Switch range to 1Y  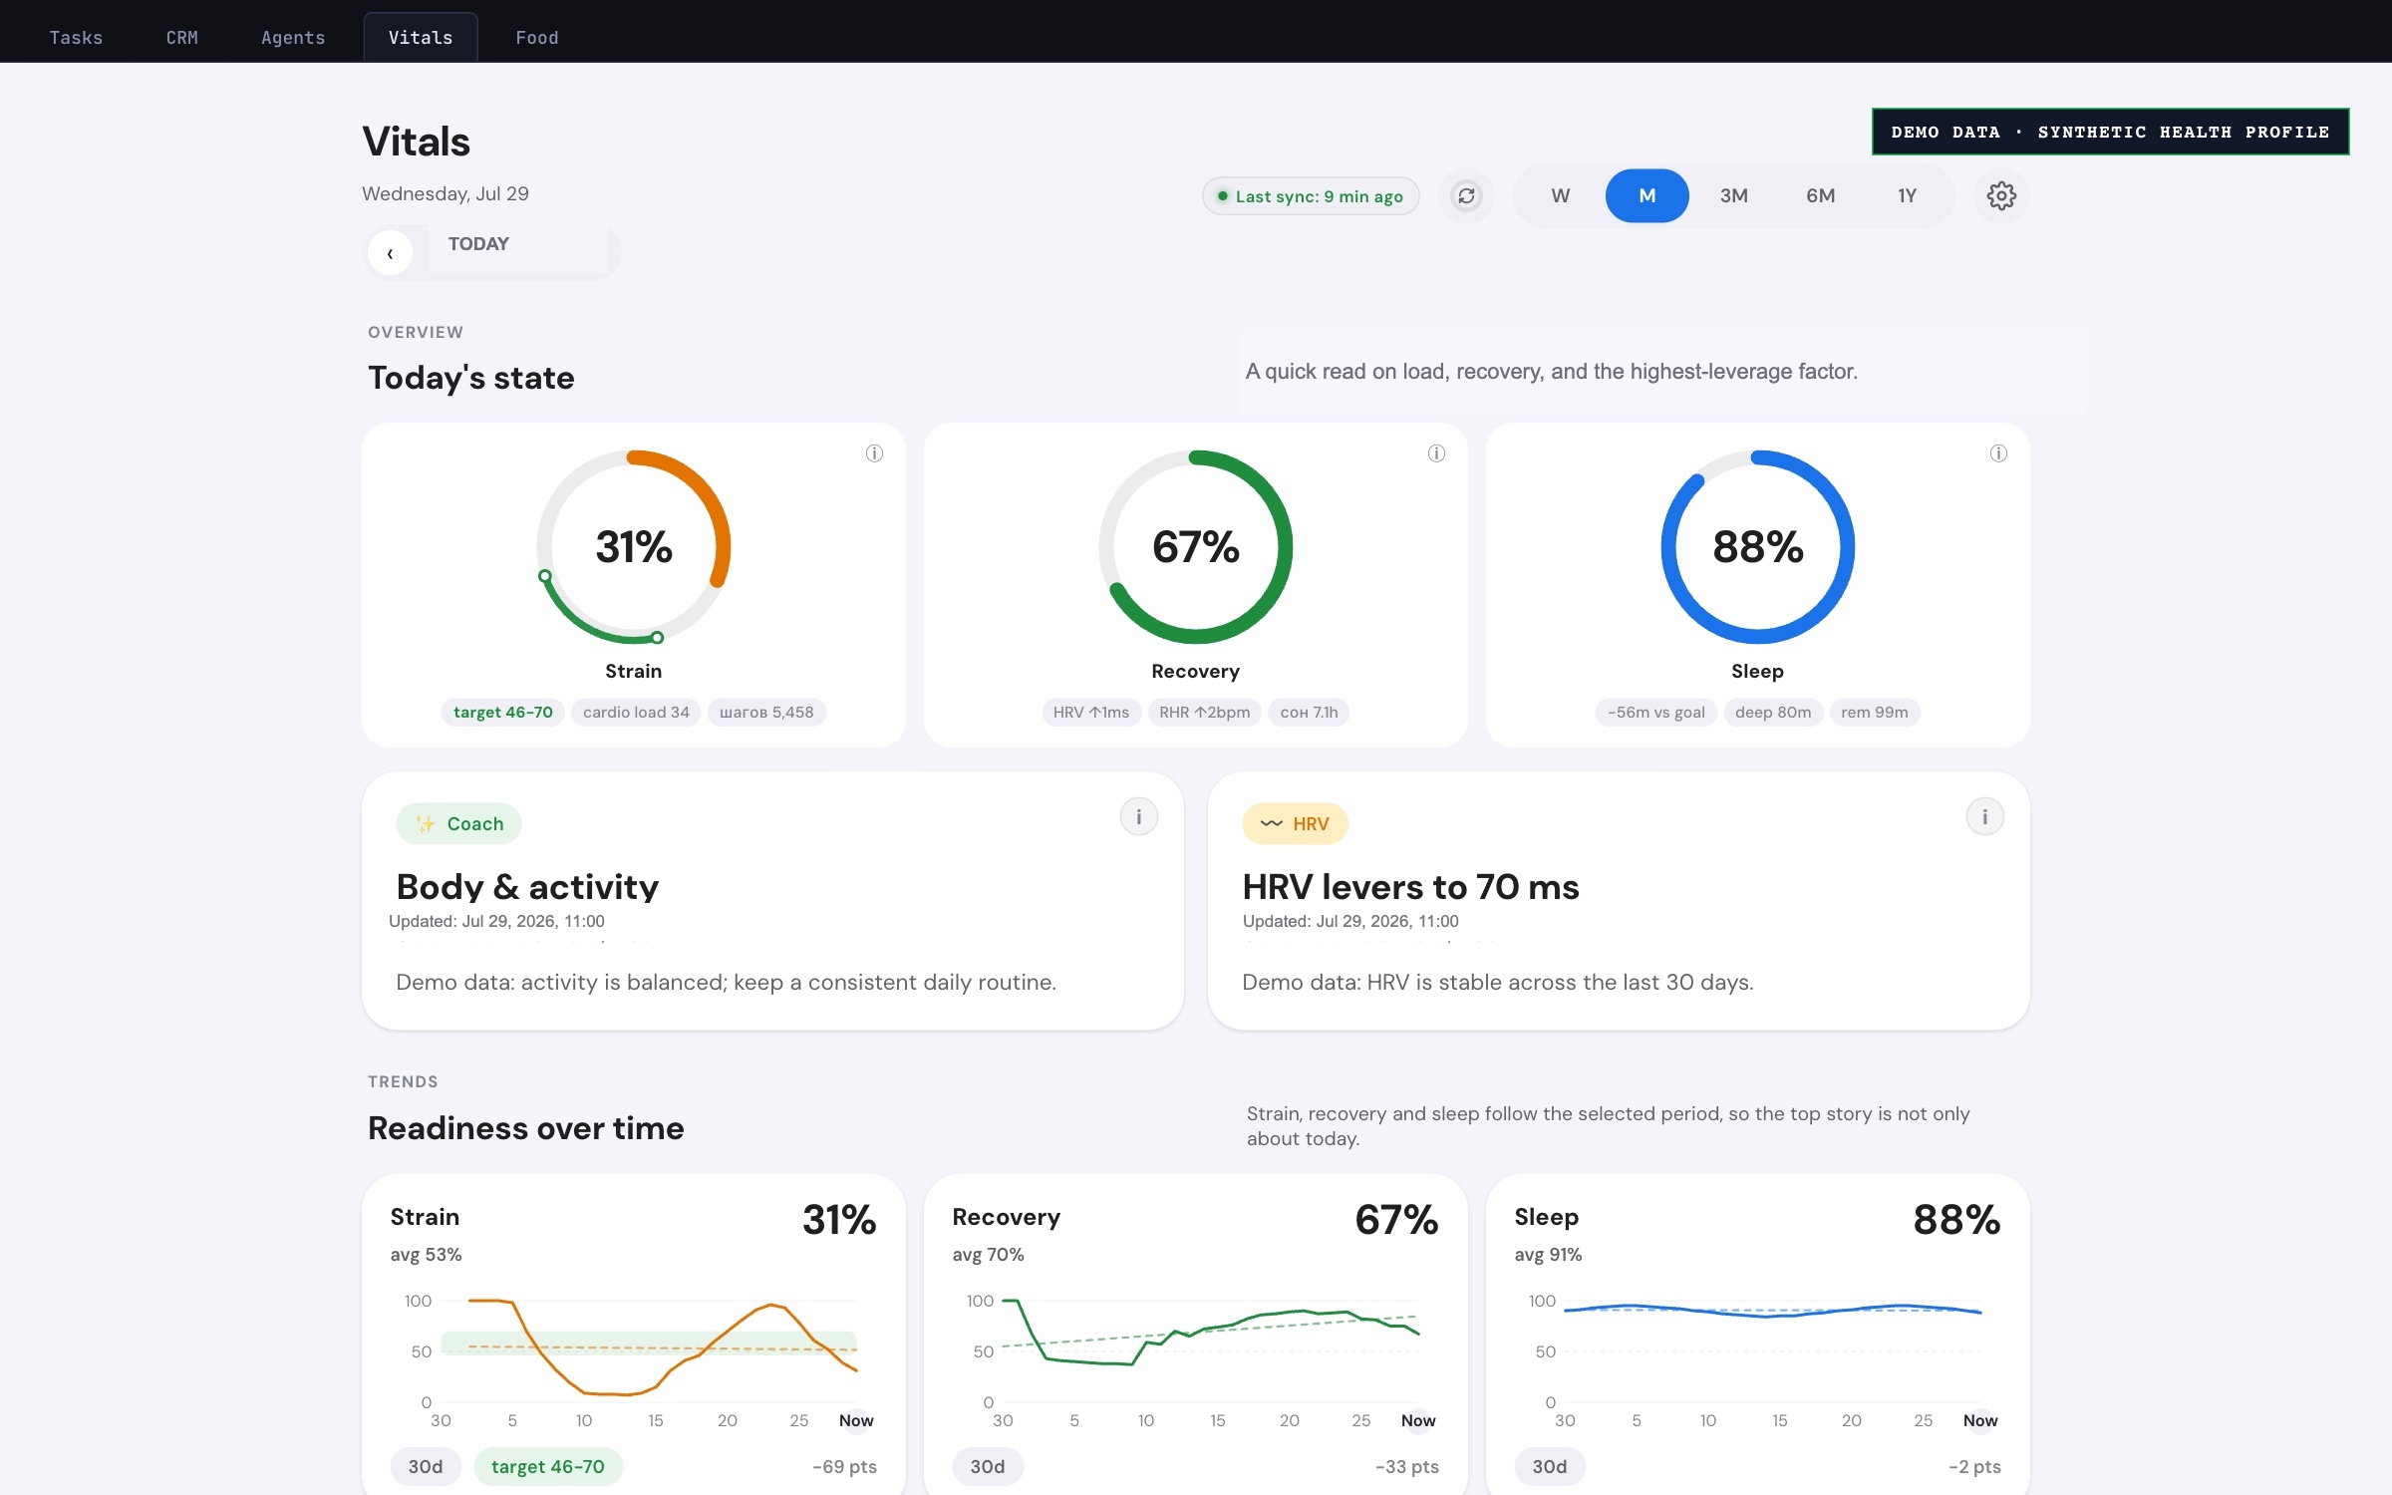coord(1907,196)
